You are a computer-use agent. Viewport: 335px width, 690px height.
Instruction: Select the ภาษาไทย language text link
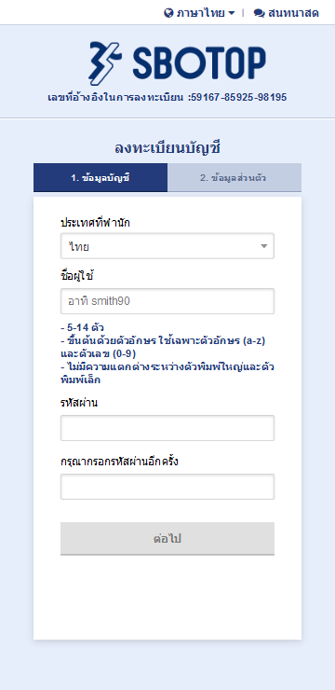(202, 13)
